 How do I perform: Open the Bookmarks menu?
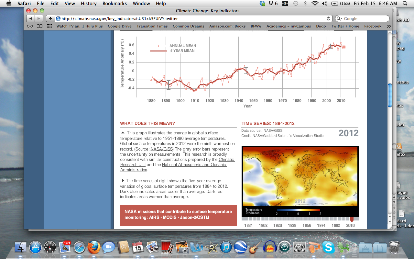pyautogui.click(x=115, y=4)
